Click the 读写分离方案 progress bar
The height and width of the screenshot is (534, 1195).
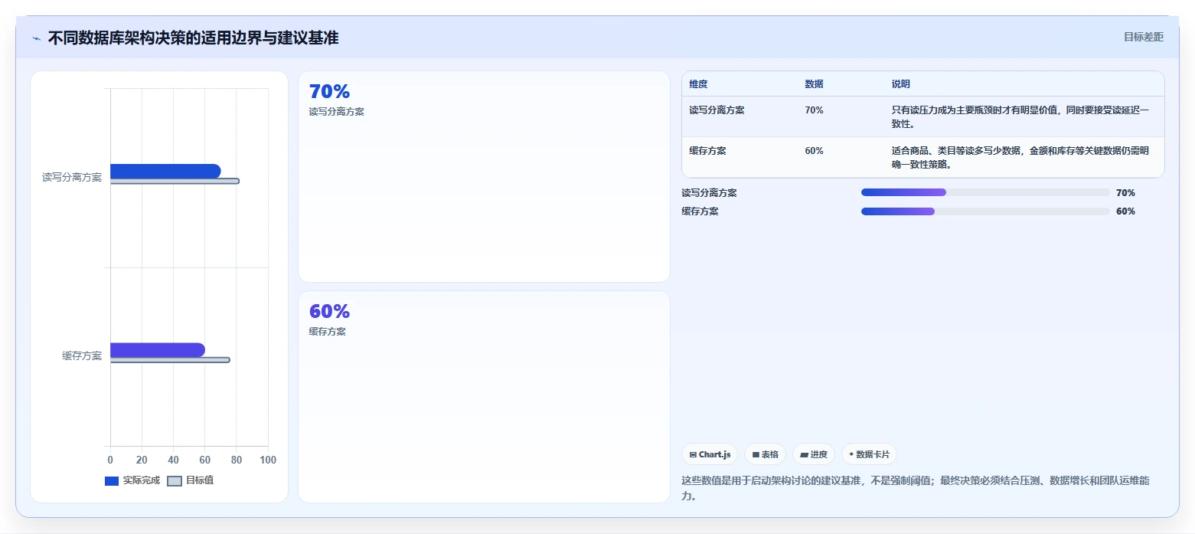click(985, 192)
